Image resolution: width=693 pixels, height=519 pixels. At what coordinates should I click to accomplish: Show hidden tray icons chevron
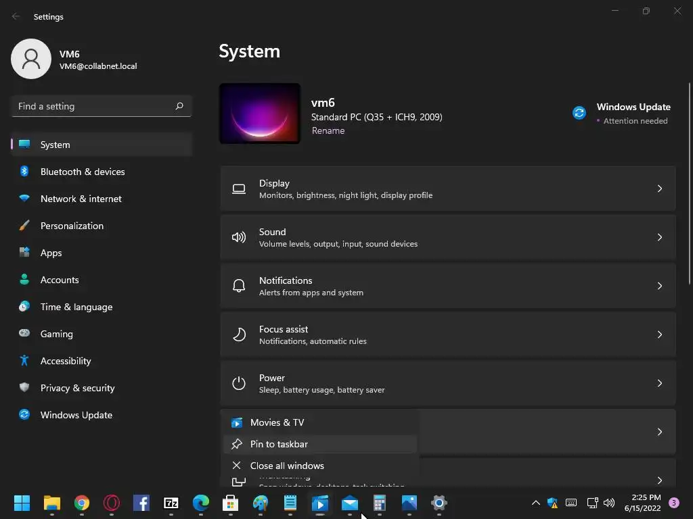pyautogui.click(x=536, y=503)
